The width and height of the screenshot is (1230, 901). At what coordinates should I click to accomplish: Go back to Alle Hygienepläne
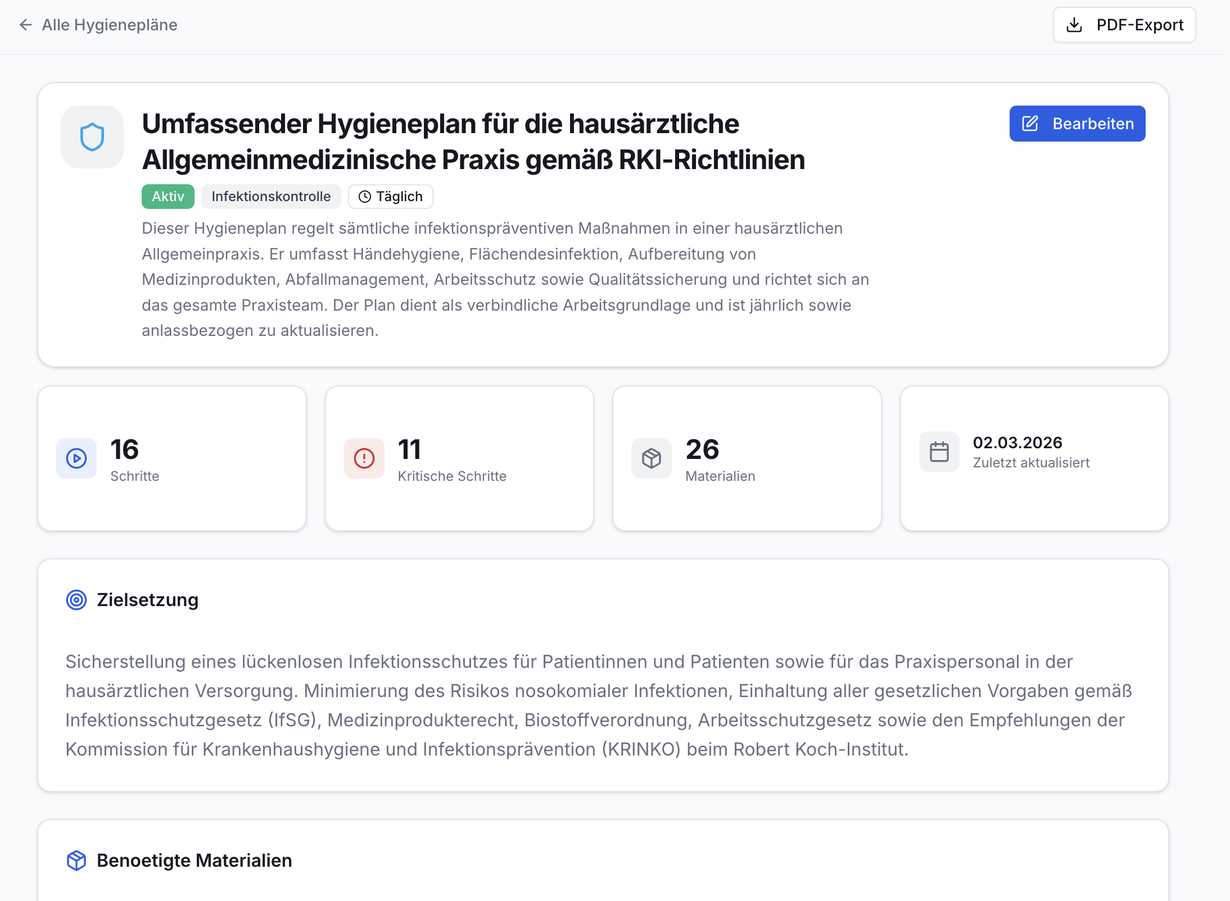[98, 25]
